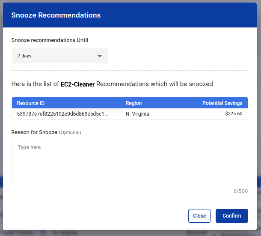Click the Snooze recommendations Until label
261x236 pixels.
point(50,40)
